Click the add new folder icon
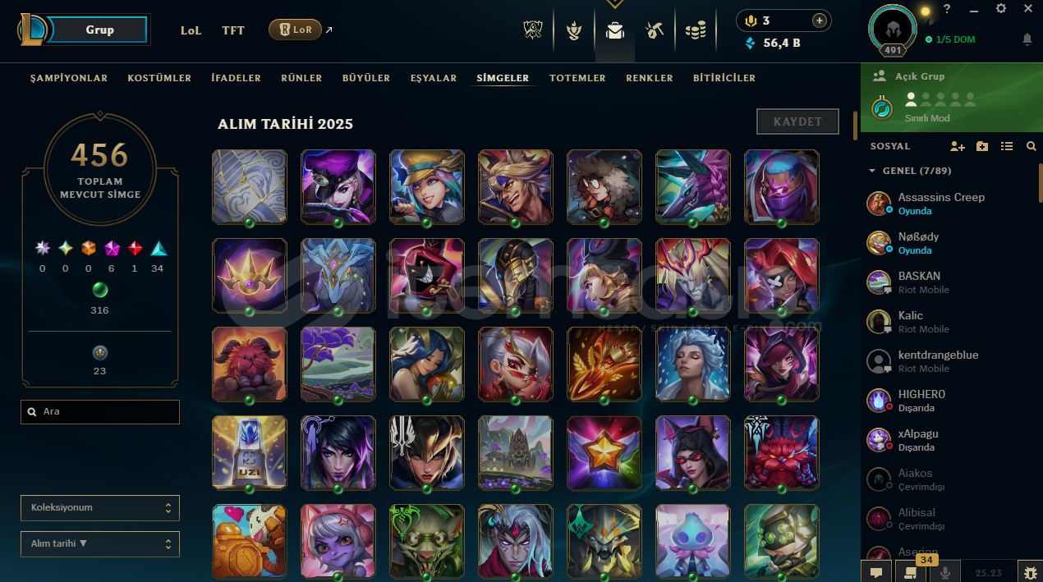 coord(982,146)
